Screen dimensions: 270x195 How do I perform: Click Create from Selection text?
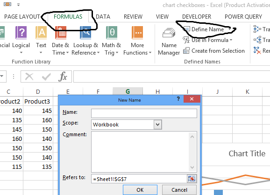coord(218,51)
